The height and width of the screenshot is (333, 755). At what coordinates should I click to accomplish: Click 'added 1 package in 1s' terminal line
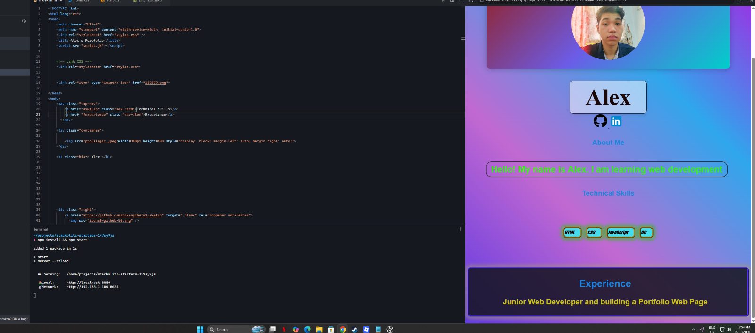[55, 249]
